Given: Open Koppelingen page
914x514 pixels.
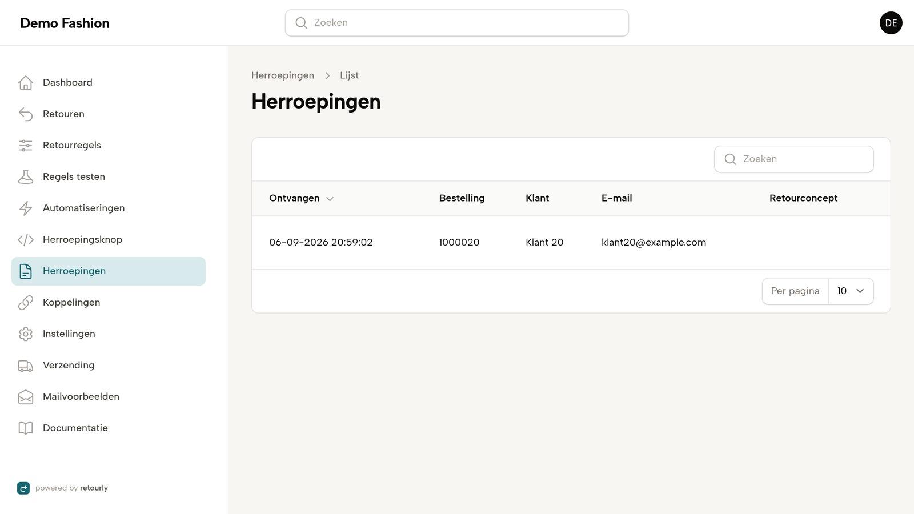Looking at the screenshot, I should pos(109,303).
